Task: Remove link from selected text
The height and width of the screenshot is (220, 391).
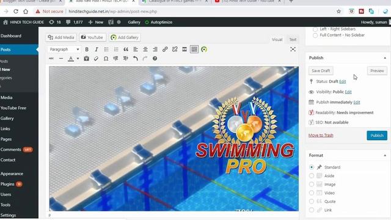Action: pos(175,50)
